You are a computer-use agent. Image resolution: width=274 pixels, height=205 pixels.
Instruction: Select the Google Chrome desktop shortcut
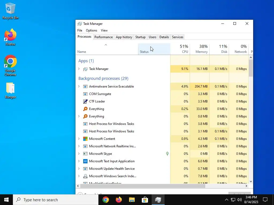point(10,66)
